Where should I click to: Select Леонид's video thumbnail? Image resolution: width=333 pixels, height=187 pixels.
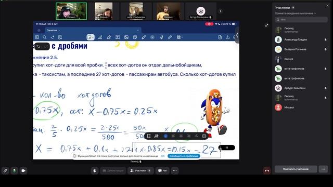pyautogui.click(x=71, y=11)
